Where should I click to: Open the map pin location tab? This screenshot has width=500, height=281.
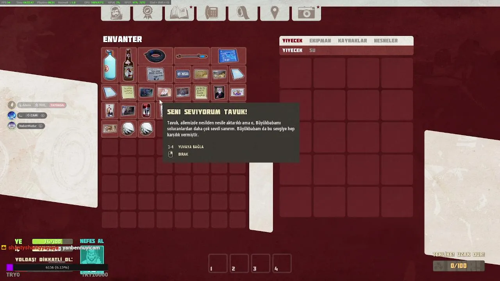(x=275, y=13)
